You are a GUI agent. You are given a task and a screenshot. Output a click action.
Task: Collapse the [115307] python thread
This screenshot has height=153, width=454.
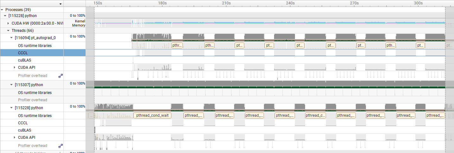coord(12,85)
